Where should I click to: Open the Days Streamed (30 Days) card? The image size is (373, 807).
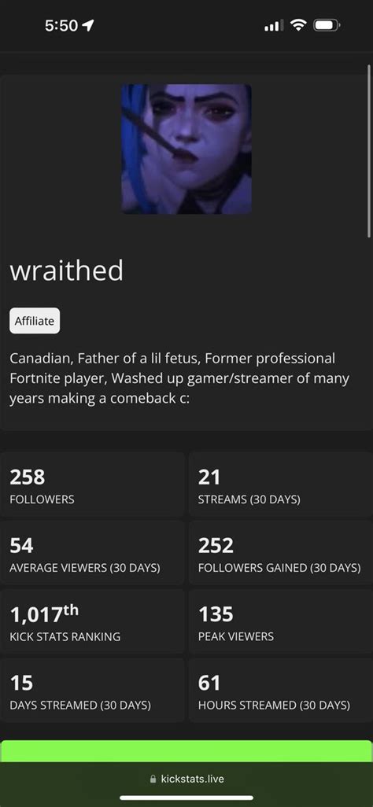coord(92,690)
